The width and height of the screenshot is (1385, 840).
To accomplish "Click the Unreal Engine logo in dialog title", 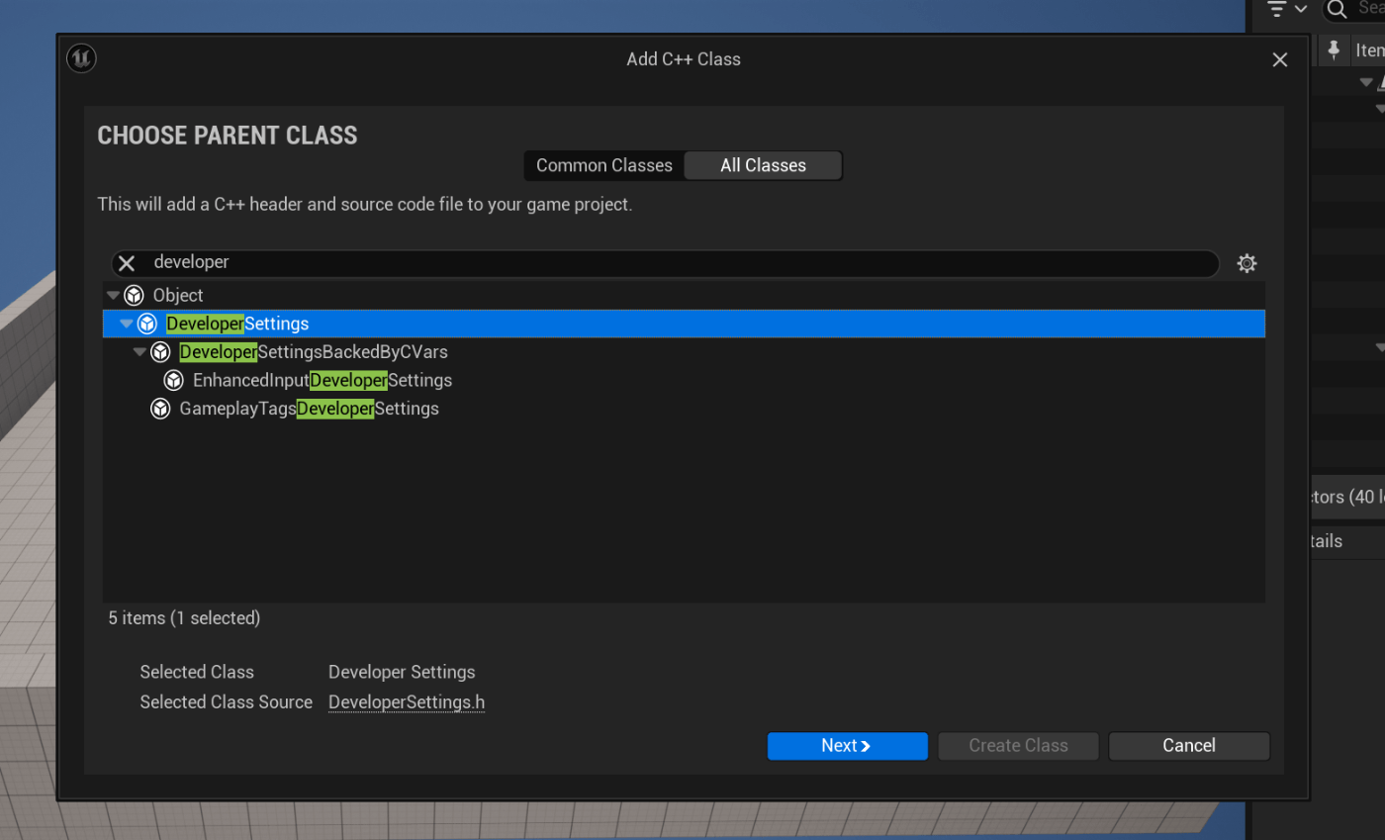I will click(81, 59).
